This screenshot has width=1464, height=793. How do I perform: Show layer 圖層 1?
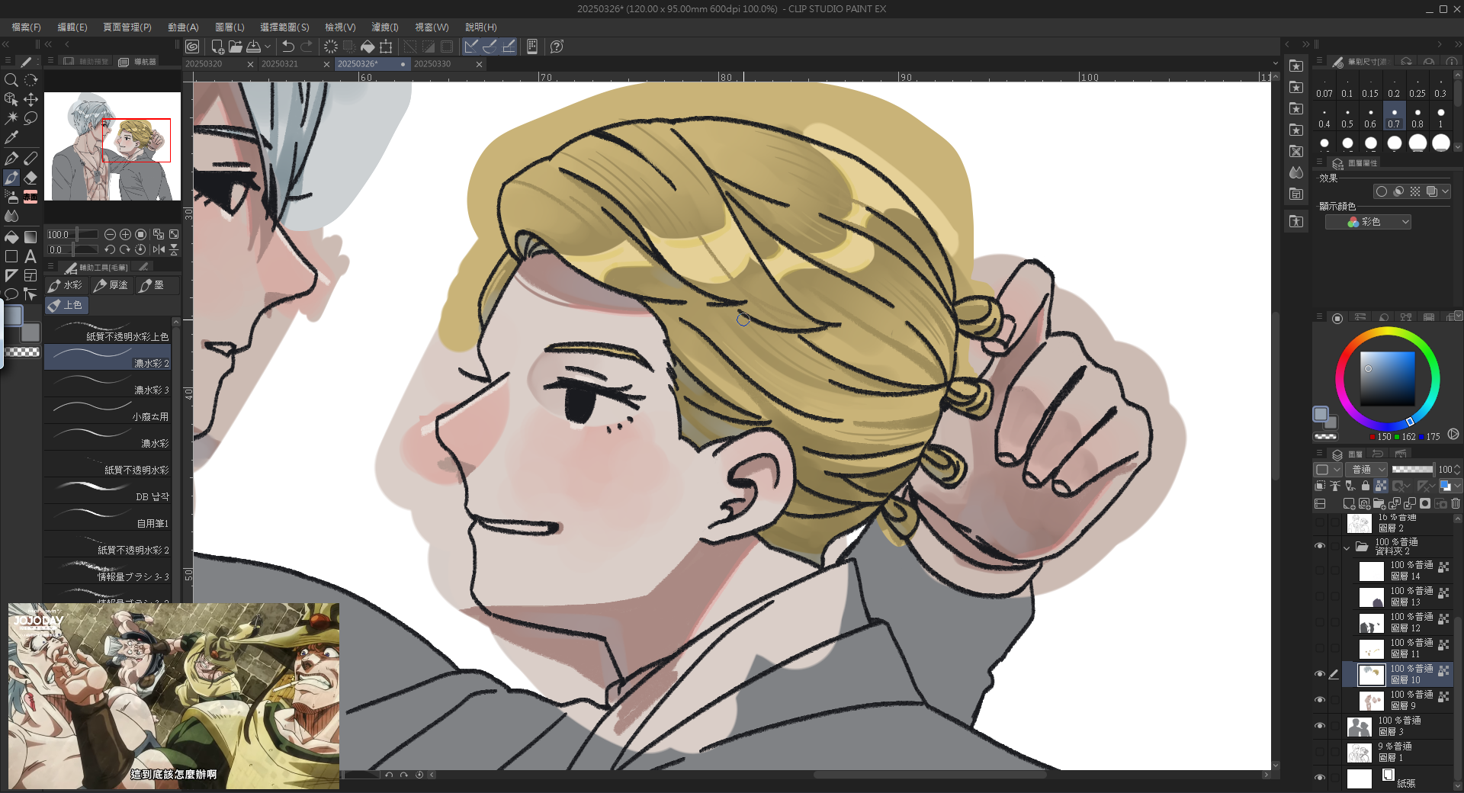tap(1320, 752)
